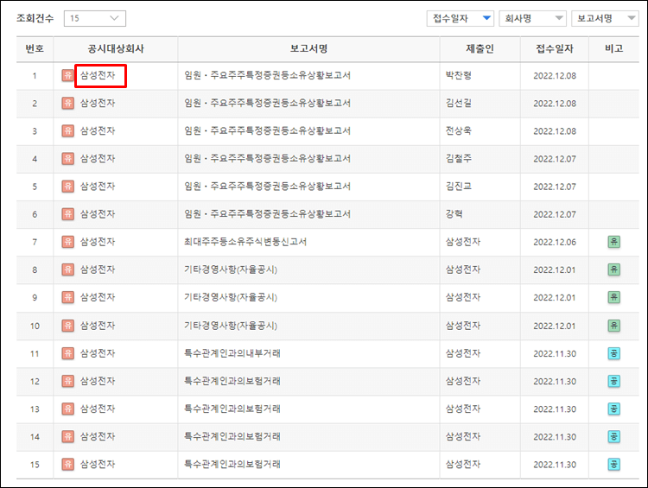Open row 8 기타경영사항(자율공시) report
The height and width of the screenshot is (488, 648).
[231, 269]
